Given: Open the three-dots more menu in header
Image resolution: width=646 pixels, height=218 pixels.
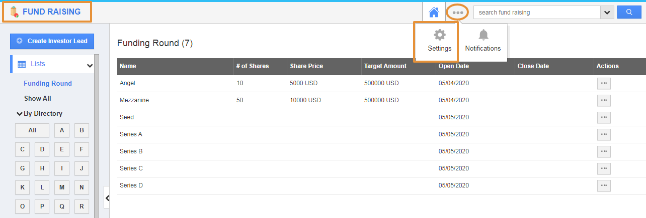Looking at the screenshot, I should [457, 13].
